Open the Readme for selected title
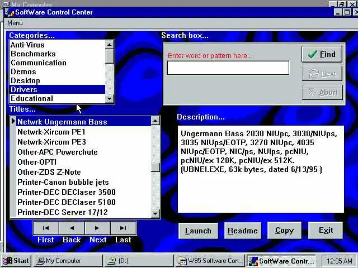The width and height of the screenshot is (358, 268). coord(242,231)
